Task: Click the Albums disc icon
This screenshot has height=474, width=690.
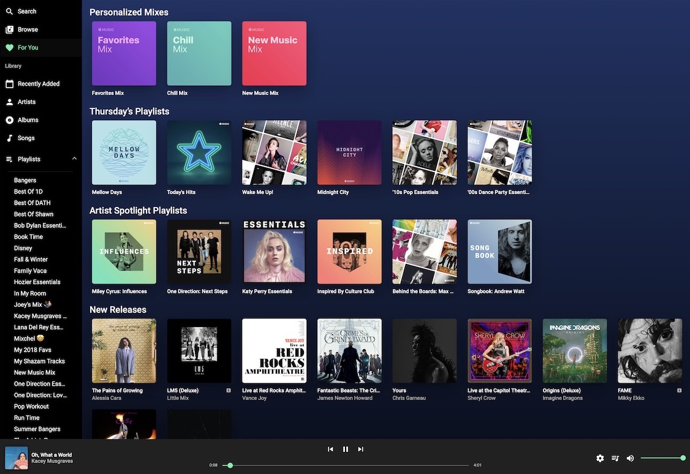Action: point(9,119)
